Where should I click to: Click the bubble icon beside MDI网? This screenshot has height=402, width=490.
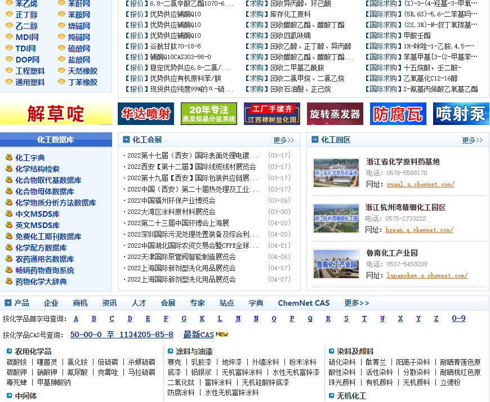click(9, 37)
